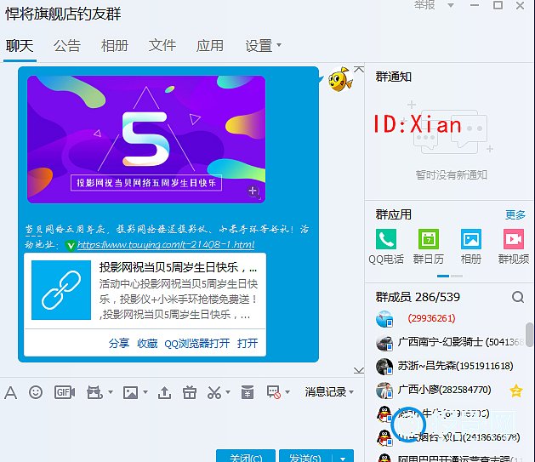Click the star next to 广西小廖
The image size is (535, 462).
516,391
